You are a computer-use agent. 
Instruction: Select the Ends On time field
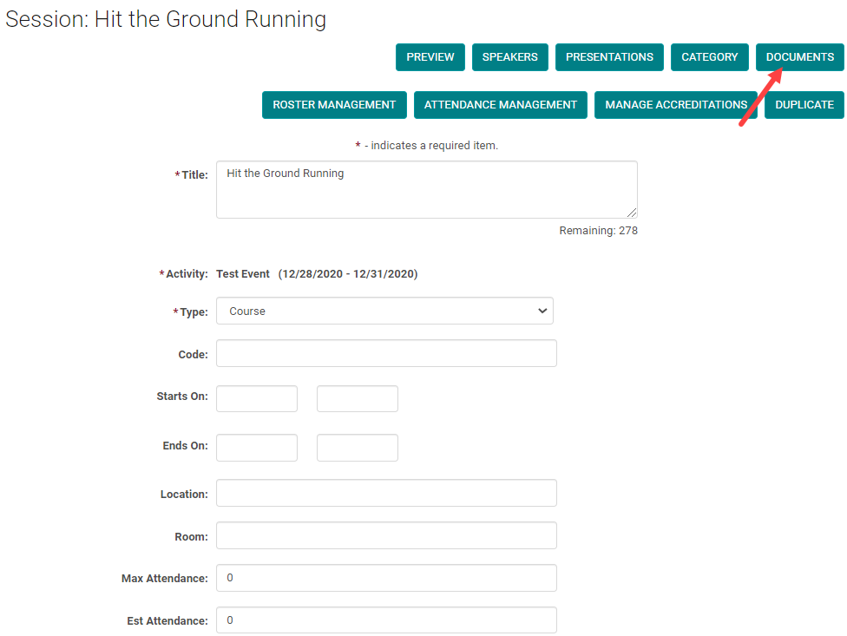point(358,448)
